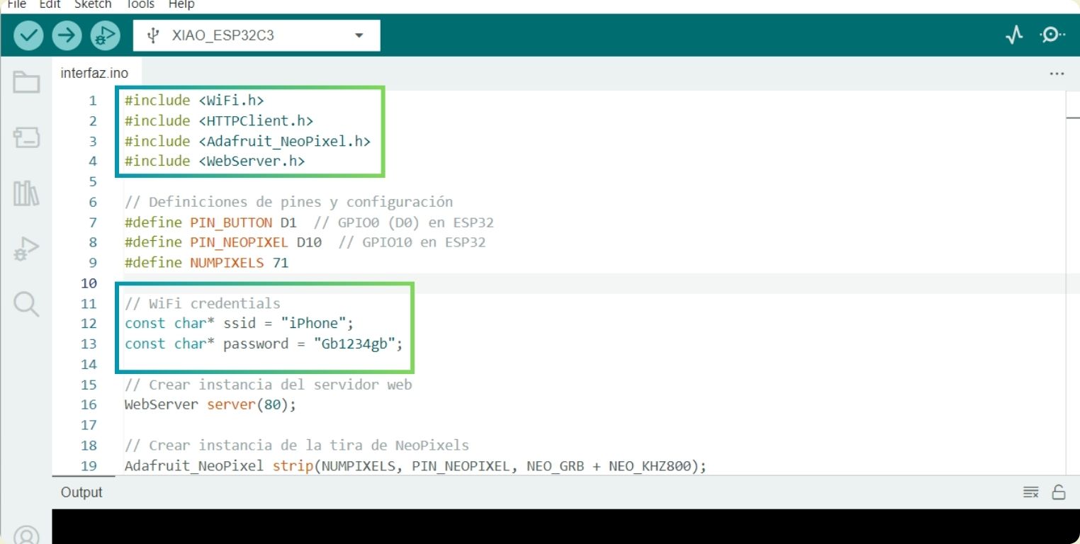Open the Search magnifier sidebar icon
This screenshot has width=1080, height=544.
(x=26, y=305)
